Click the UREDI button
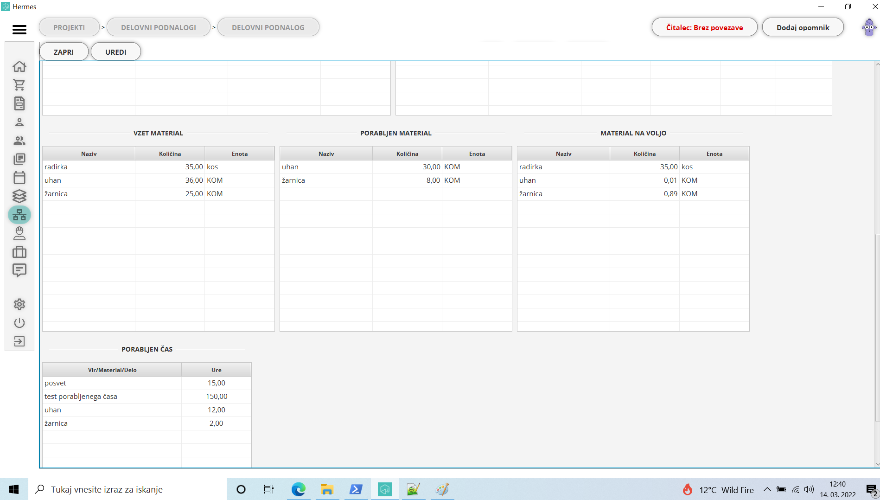Screen dimensions: 880x500 click(x=116, y=52)
